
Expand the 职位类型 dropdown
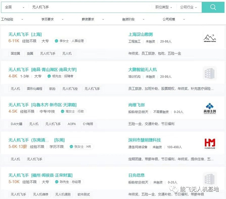(x=164, y=7)
